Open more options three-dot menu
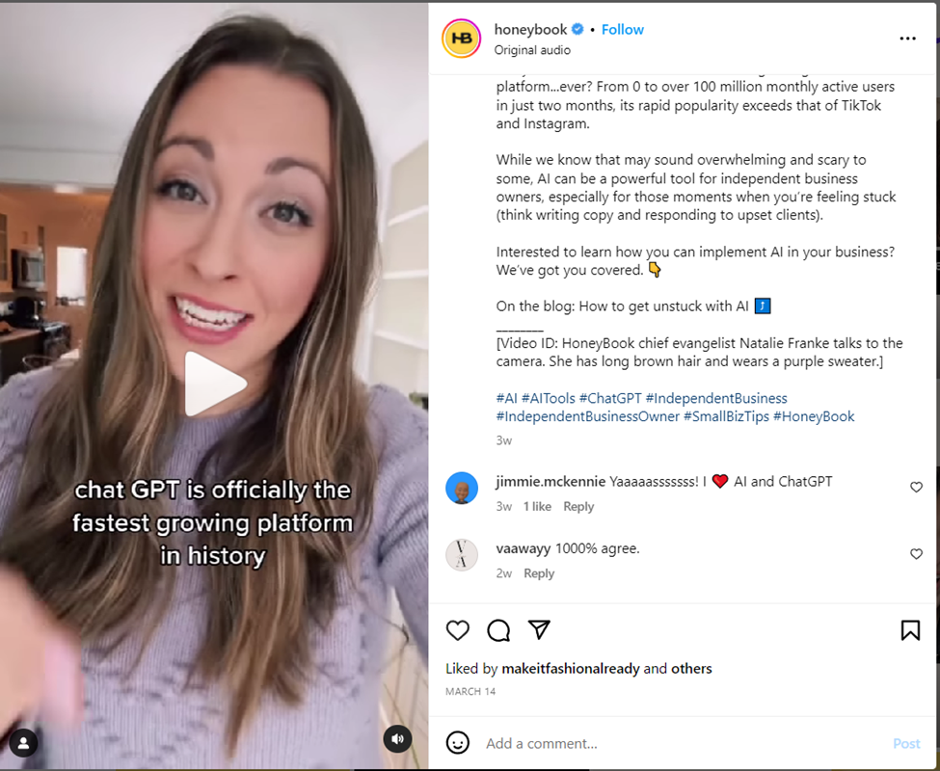This screenshot has width=940, height=771. tap(907, 39)
